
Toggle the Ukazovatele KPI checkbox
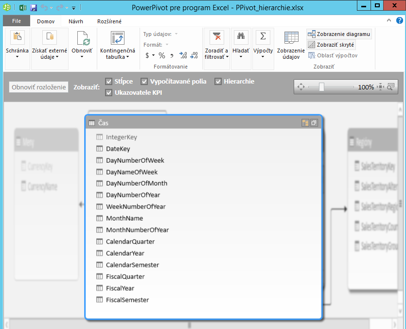tap(109, 92)
